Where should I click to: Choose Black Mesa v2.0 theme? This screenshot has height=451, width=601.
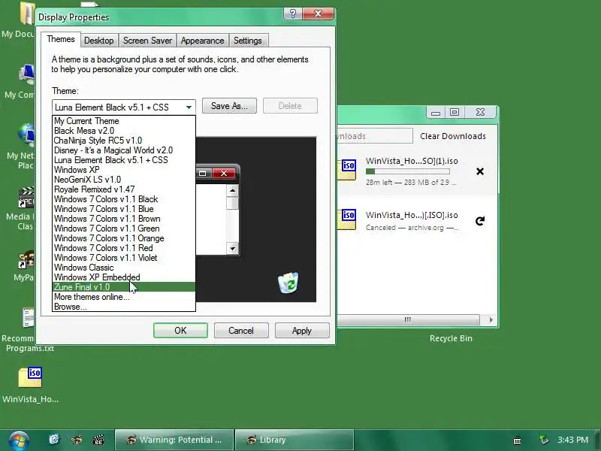(124, 131)
